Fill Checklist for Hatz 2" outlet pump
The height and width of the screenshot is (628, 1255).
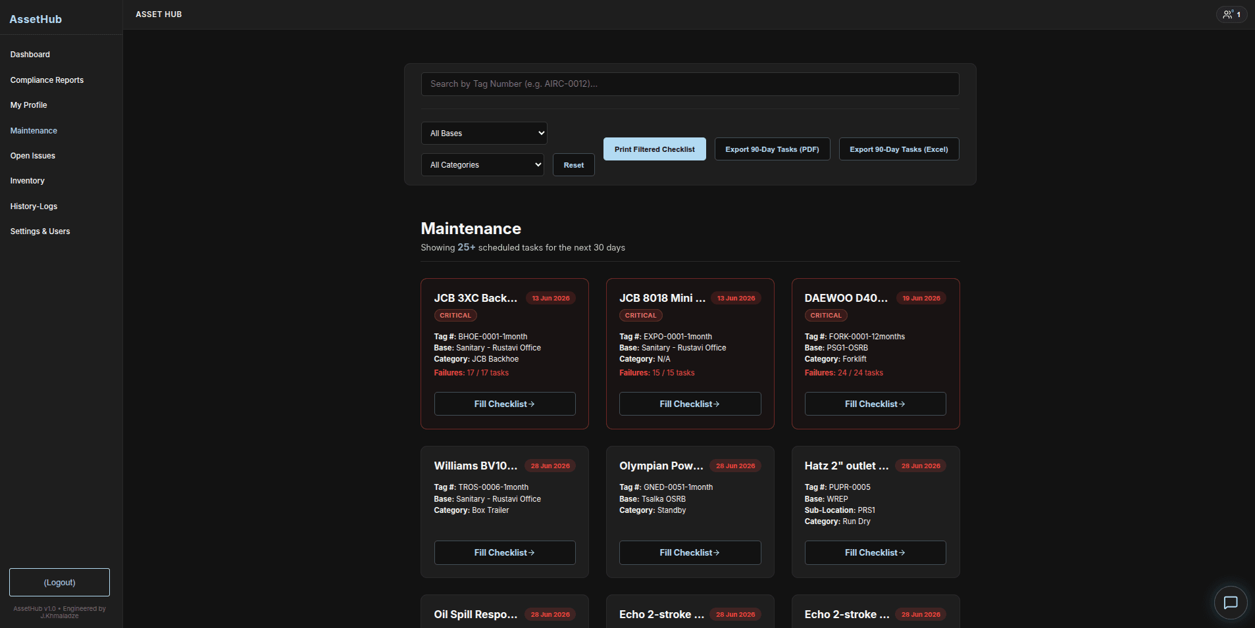[x=875, y=552]
